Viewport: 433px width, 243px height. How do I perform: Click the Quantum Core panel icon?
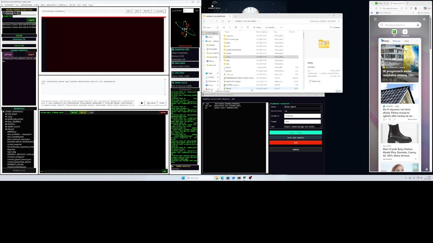click(x=173, y=50)
